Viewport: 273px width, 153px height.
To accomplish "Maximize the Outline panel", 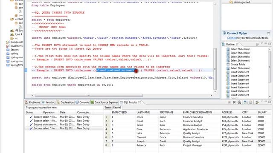I will click(270, 44).
